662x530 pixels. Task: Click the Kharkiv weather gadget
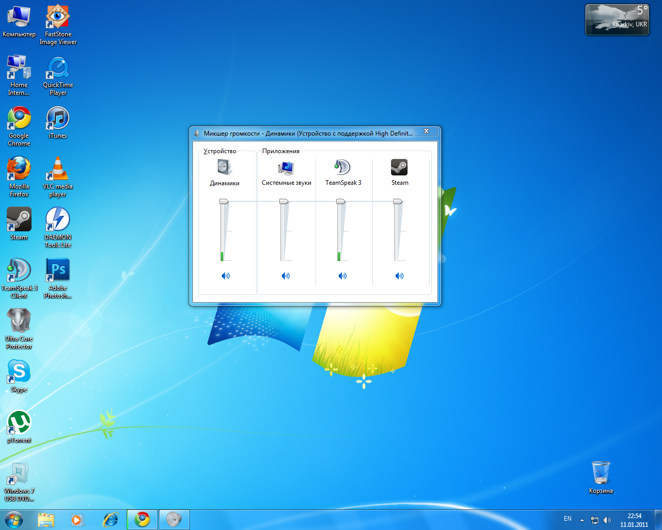[617, 20]
